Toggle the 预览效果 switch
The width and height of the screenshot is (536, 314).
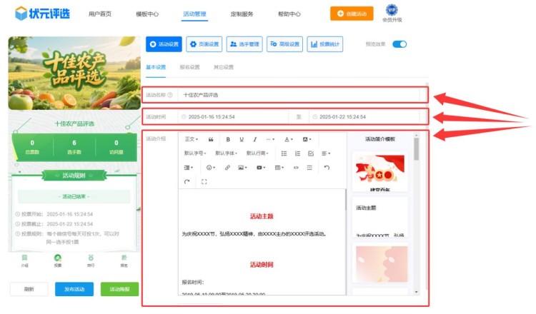coord(399,44)
